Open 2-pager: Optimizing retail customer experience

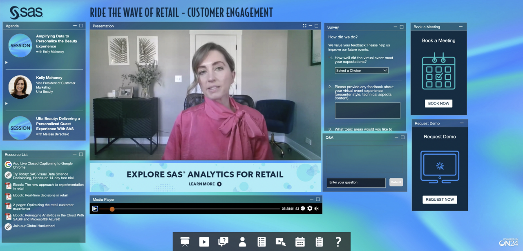[x=43, y=207]
